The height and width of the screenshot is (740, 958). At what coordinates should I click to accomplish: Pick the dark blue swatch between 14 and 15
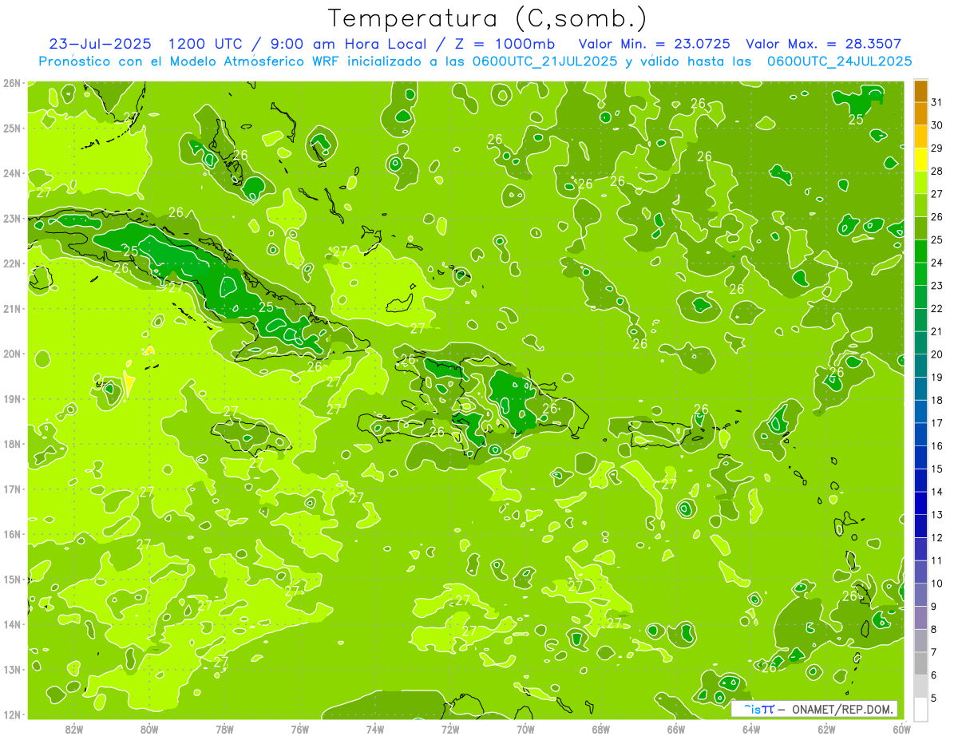(x=920, y=481)
